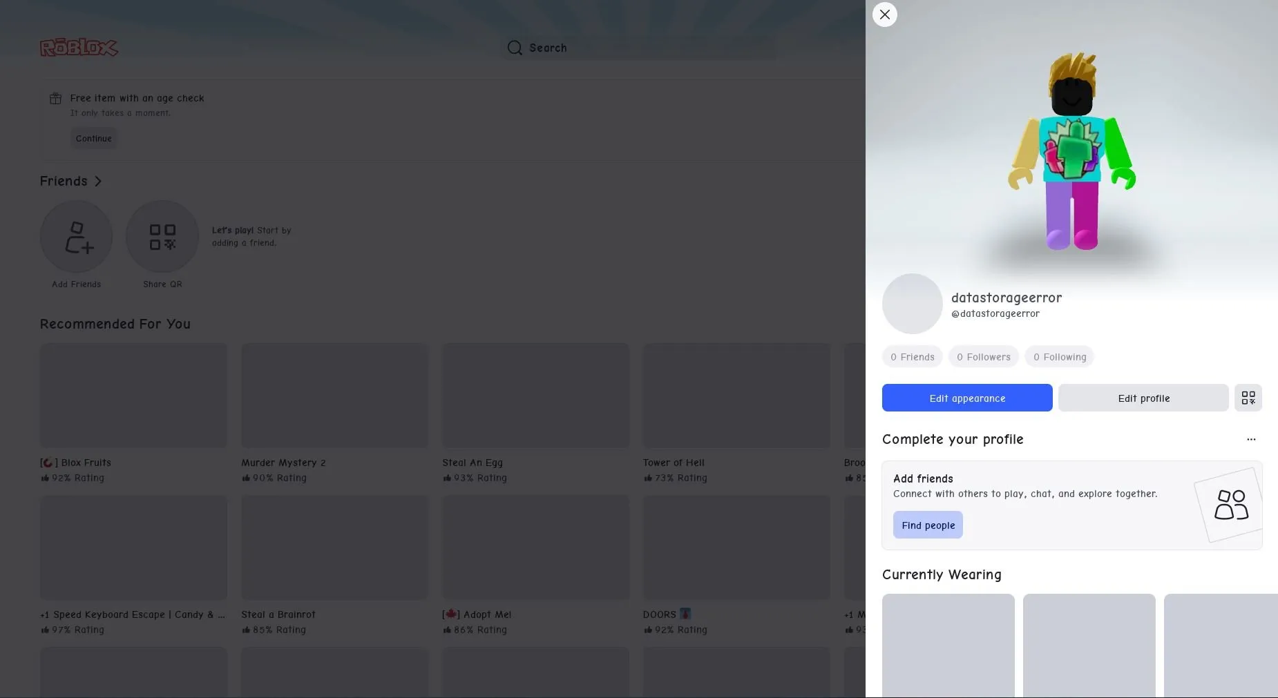This screenshot has height=698, width=1278.
Task: Open the Steal An Egg thumbnail
Action: pos(535,396)
